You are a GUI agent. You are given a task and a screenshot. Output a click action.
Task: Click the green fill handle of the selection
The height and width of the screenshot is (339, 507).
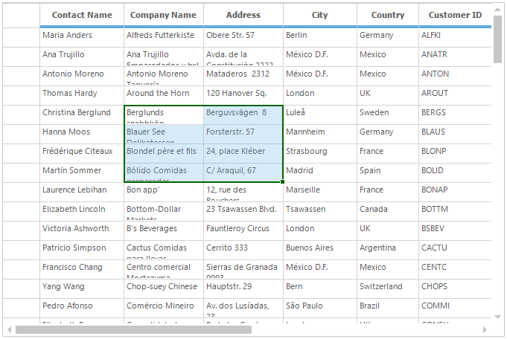click(282, 182)
